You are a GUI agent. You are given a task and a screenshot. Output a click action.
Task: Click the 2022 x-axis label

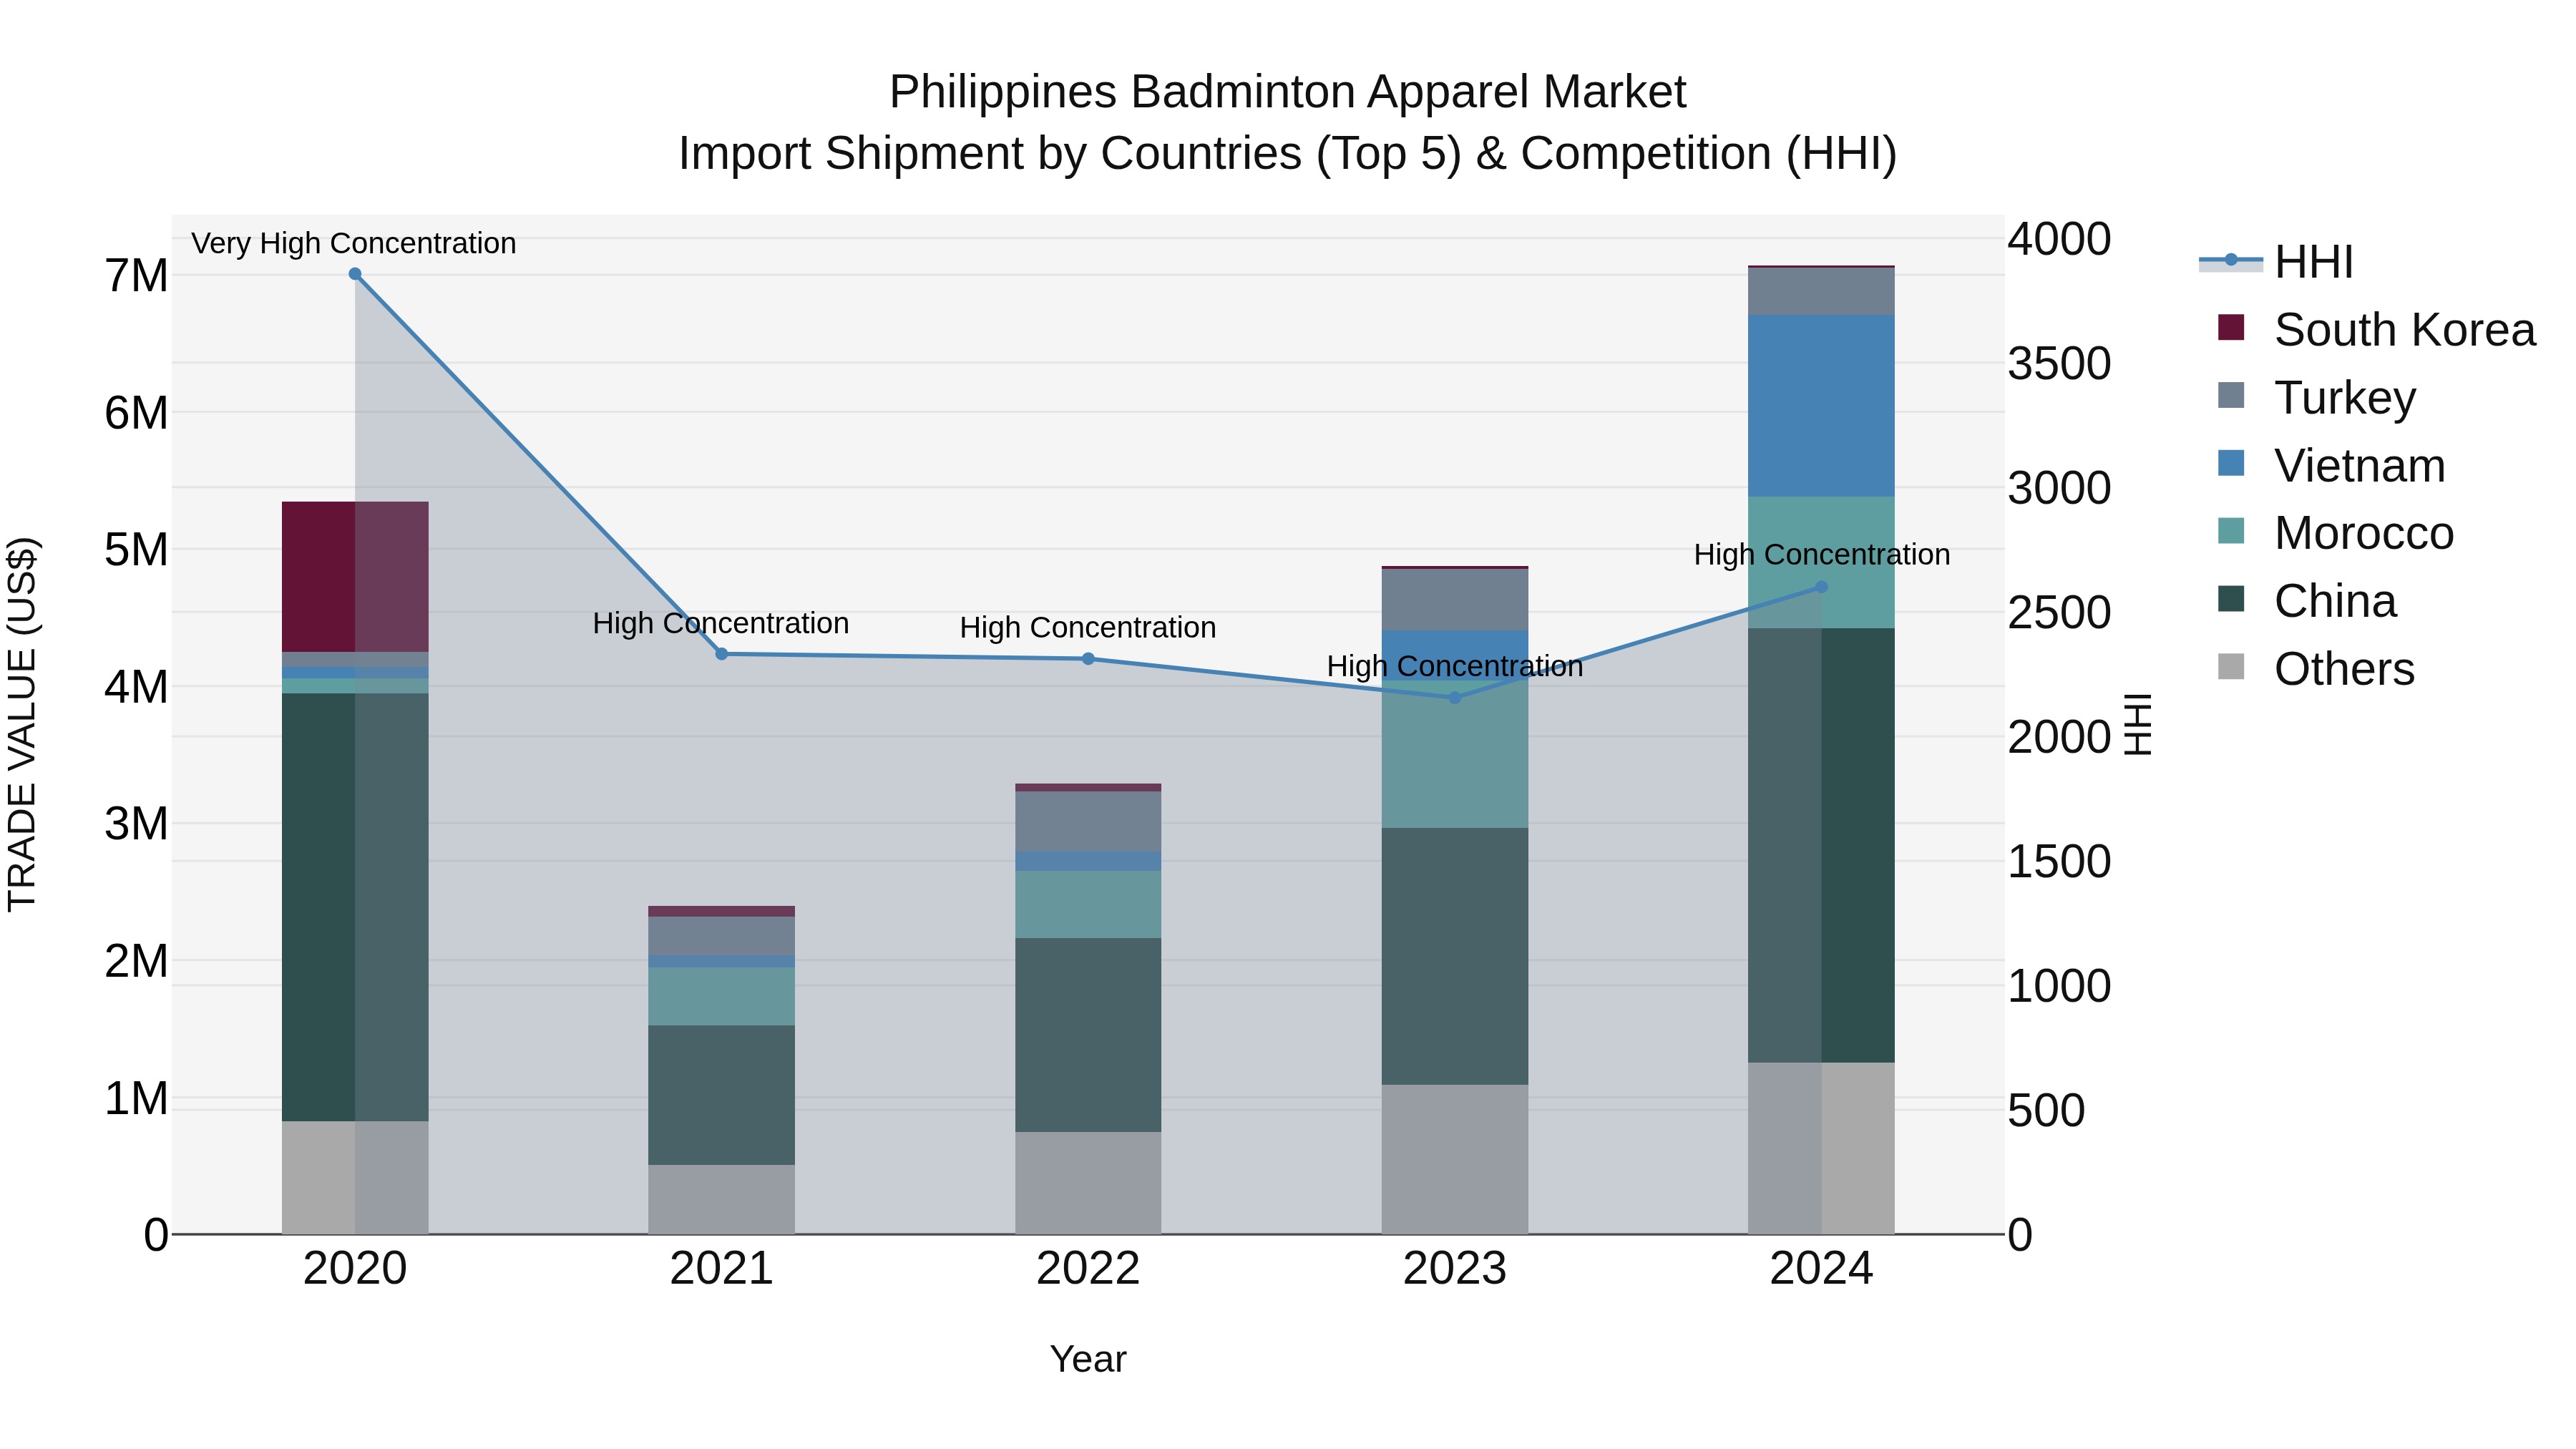pos(1088,1269)
